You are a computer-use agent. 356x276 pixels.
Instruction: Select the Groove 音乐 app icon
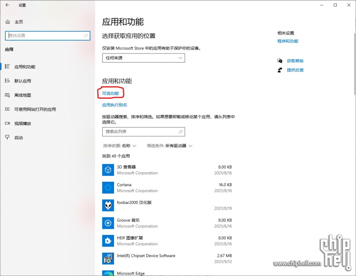tap(108, 223)
